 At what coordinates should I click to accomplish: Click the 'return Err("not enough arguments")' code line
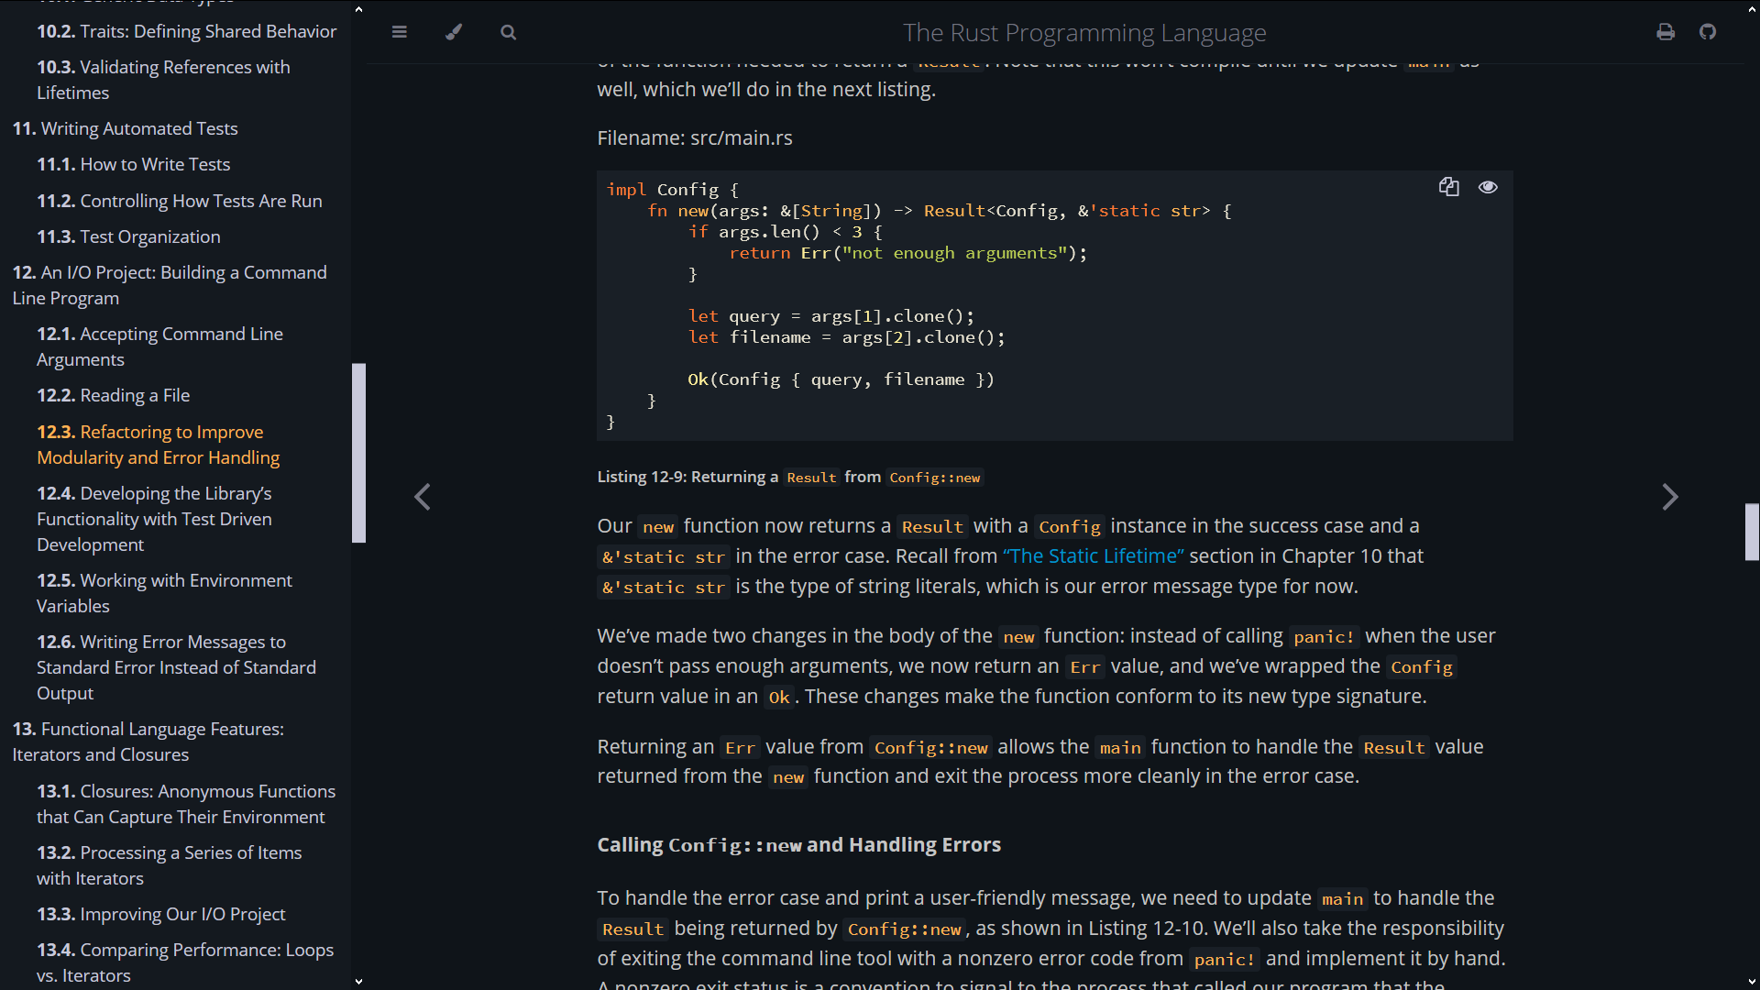click(x=908, y=253)
